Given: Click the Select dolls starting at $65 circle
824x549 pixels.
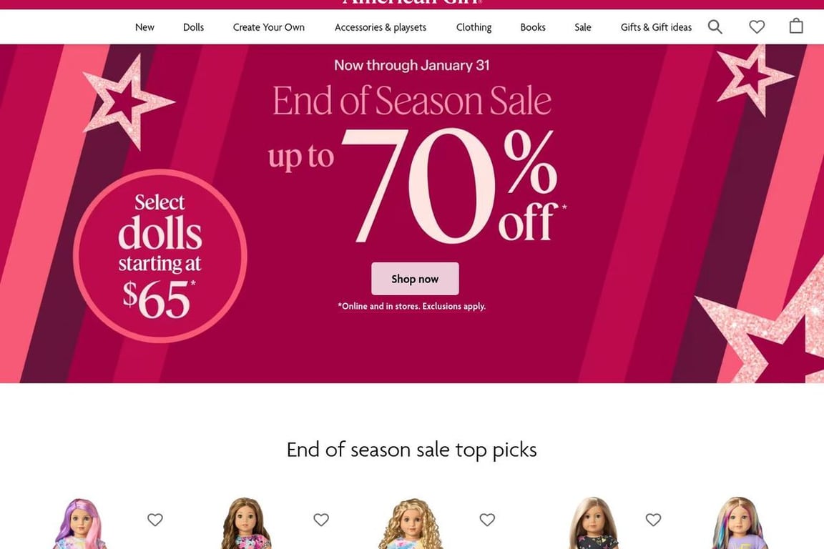Looking at the screenshot, I should 160,256.
